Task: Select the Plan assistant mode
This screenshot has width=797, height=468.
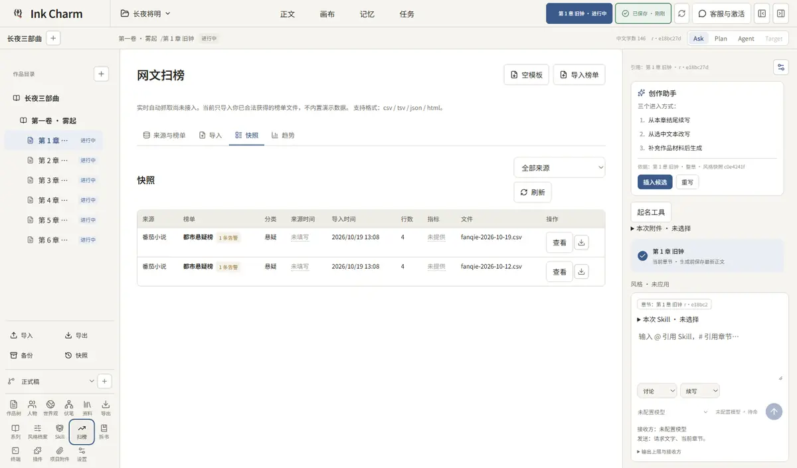Action: click(x=721, y=39)
